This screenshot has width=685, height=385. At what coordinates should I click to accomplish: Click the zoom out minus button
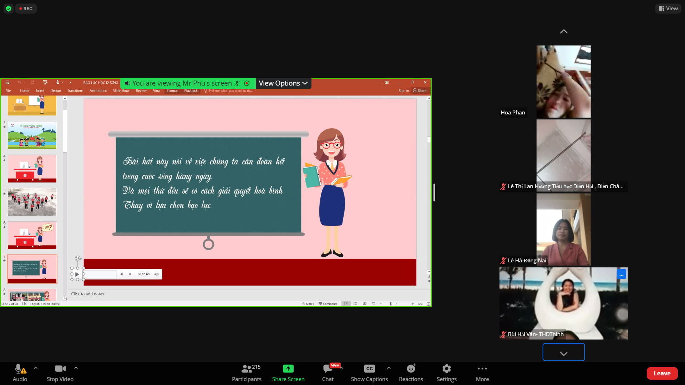coord(381,304)
